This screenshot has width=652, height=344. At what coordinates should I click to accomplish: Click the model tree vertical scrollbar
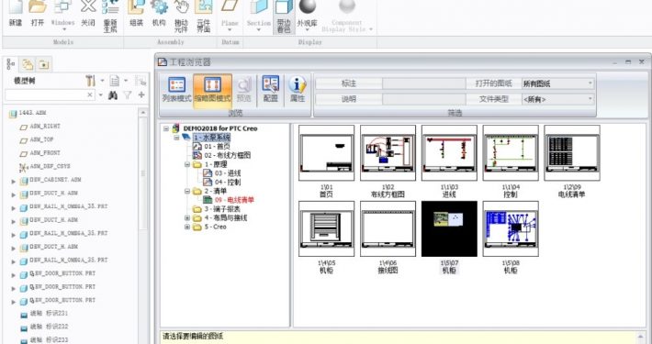click(x=142, y=172)
